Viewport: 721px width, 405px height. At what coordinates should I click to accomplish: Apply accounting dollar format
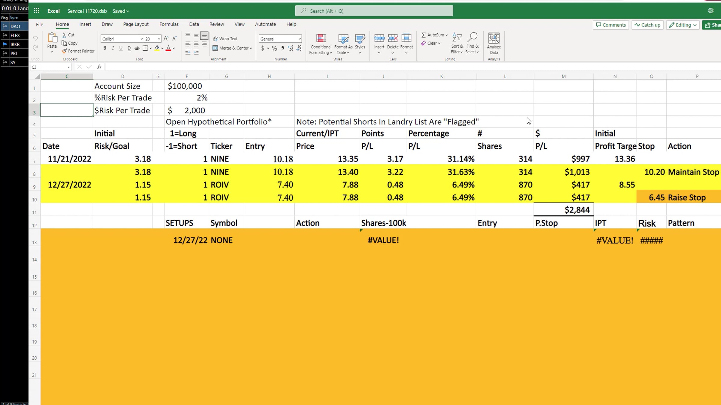tap(263, 48)
